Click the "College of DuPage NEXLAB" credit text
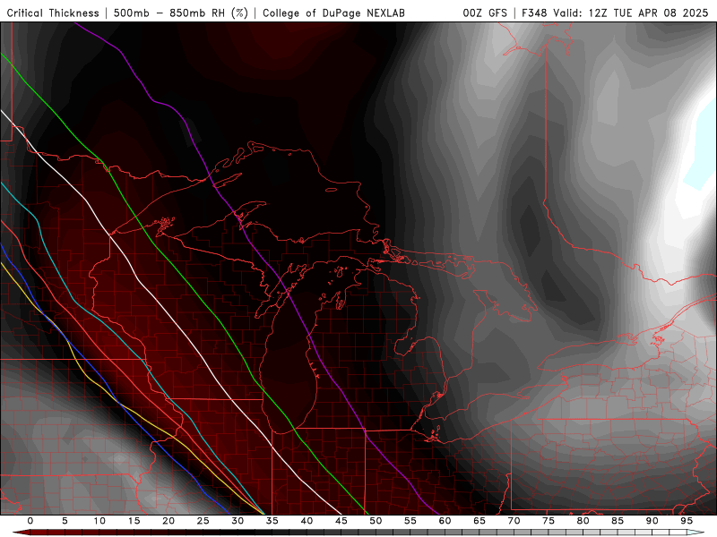717x537 pixels. pos(333,13)
